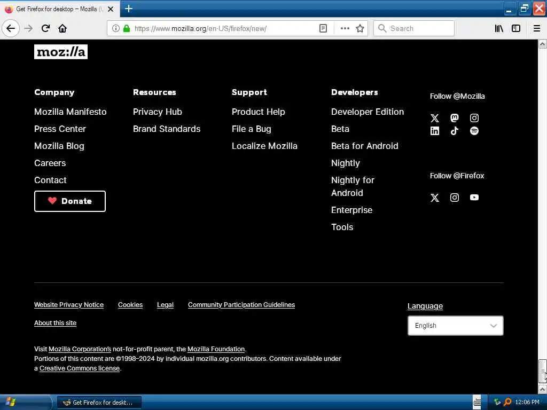The height and width of the screenshot is (410, 547).
Task: Click File a Bug link
Action: [252, 129]
